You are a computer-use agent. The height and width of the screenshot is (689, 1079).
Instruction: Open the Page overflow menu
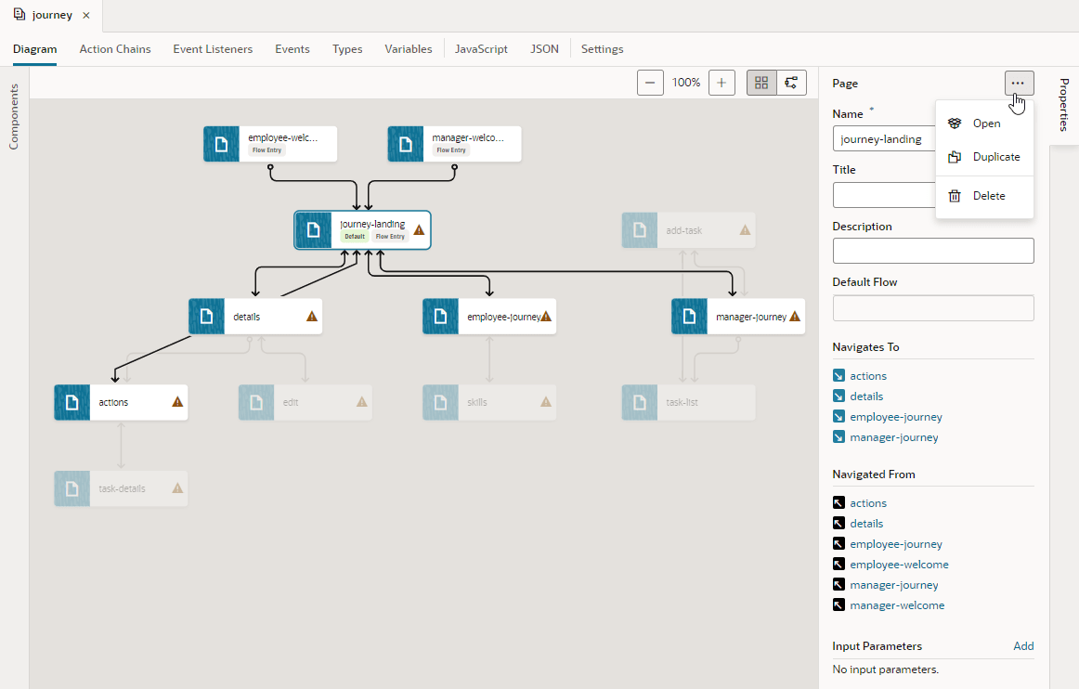pos(1018,83)
